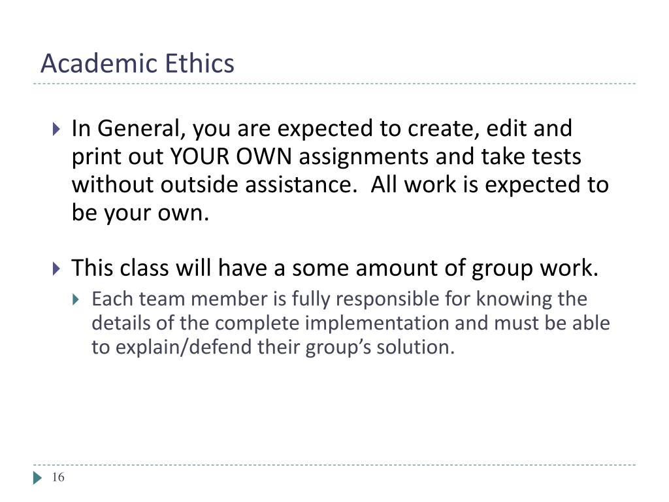Click the words 'YOUR OWN' in first bullet
The width and height of the screenshot is (669, 502).
(x=231, y=156)
